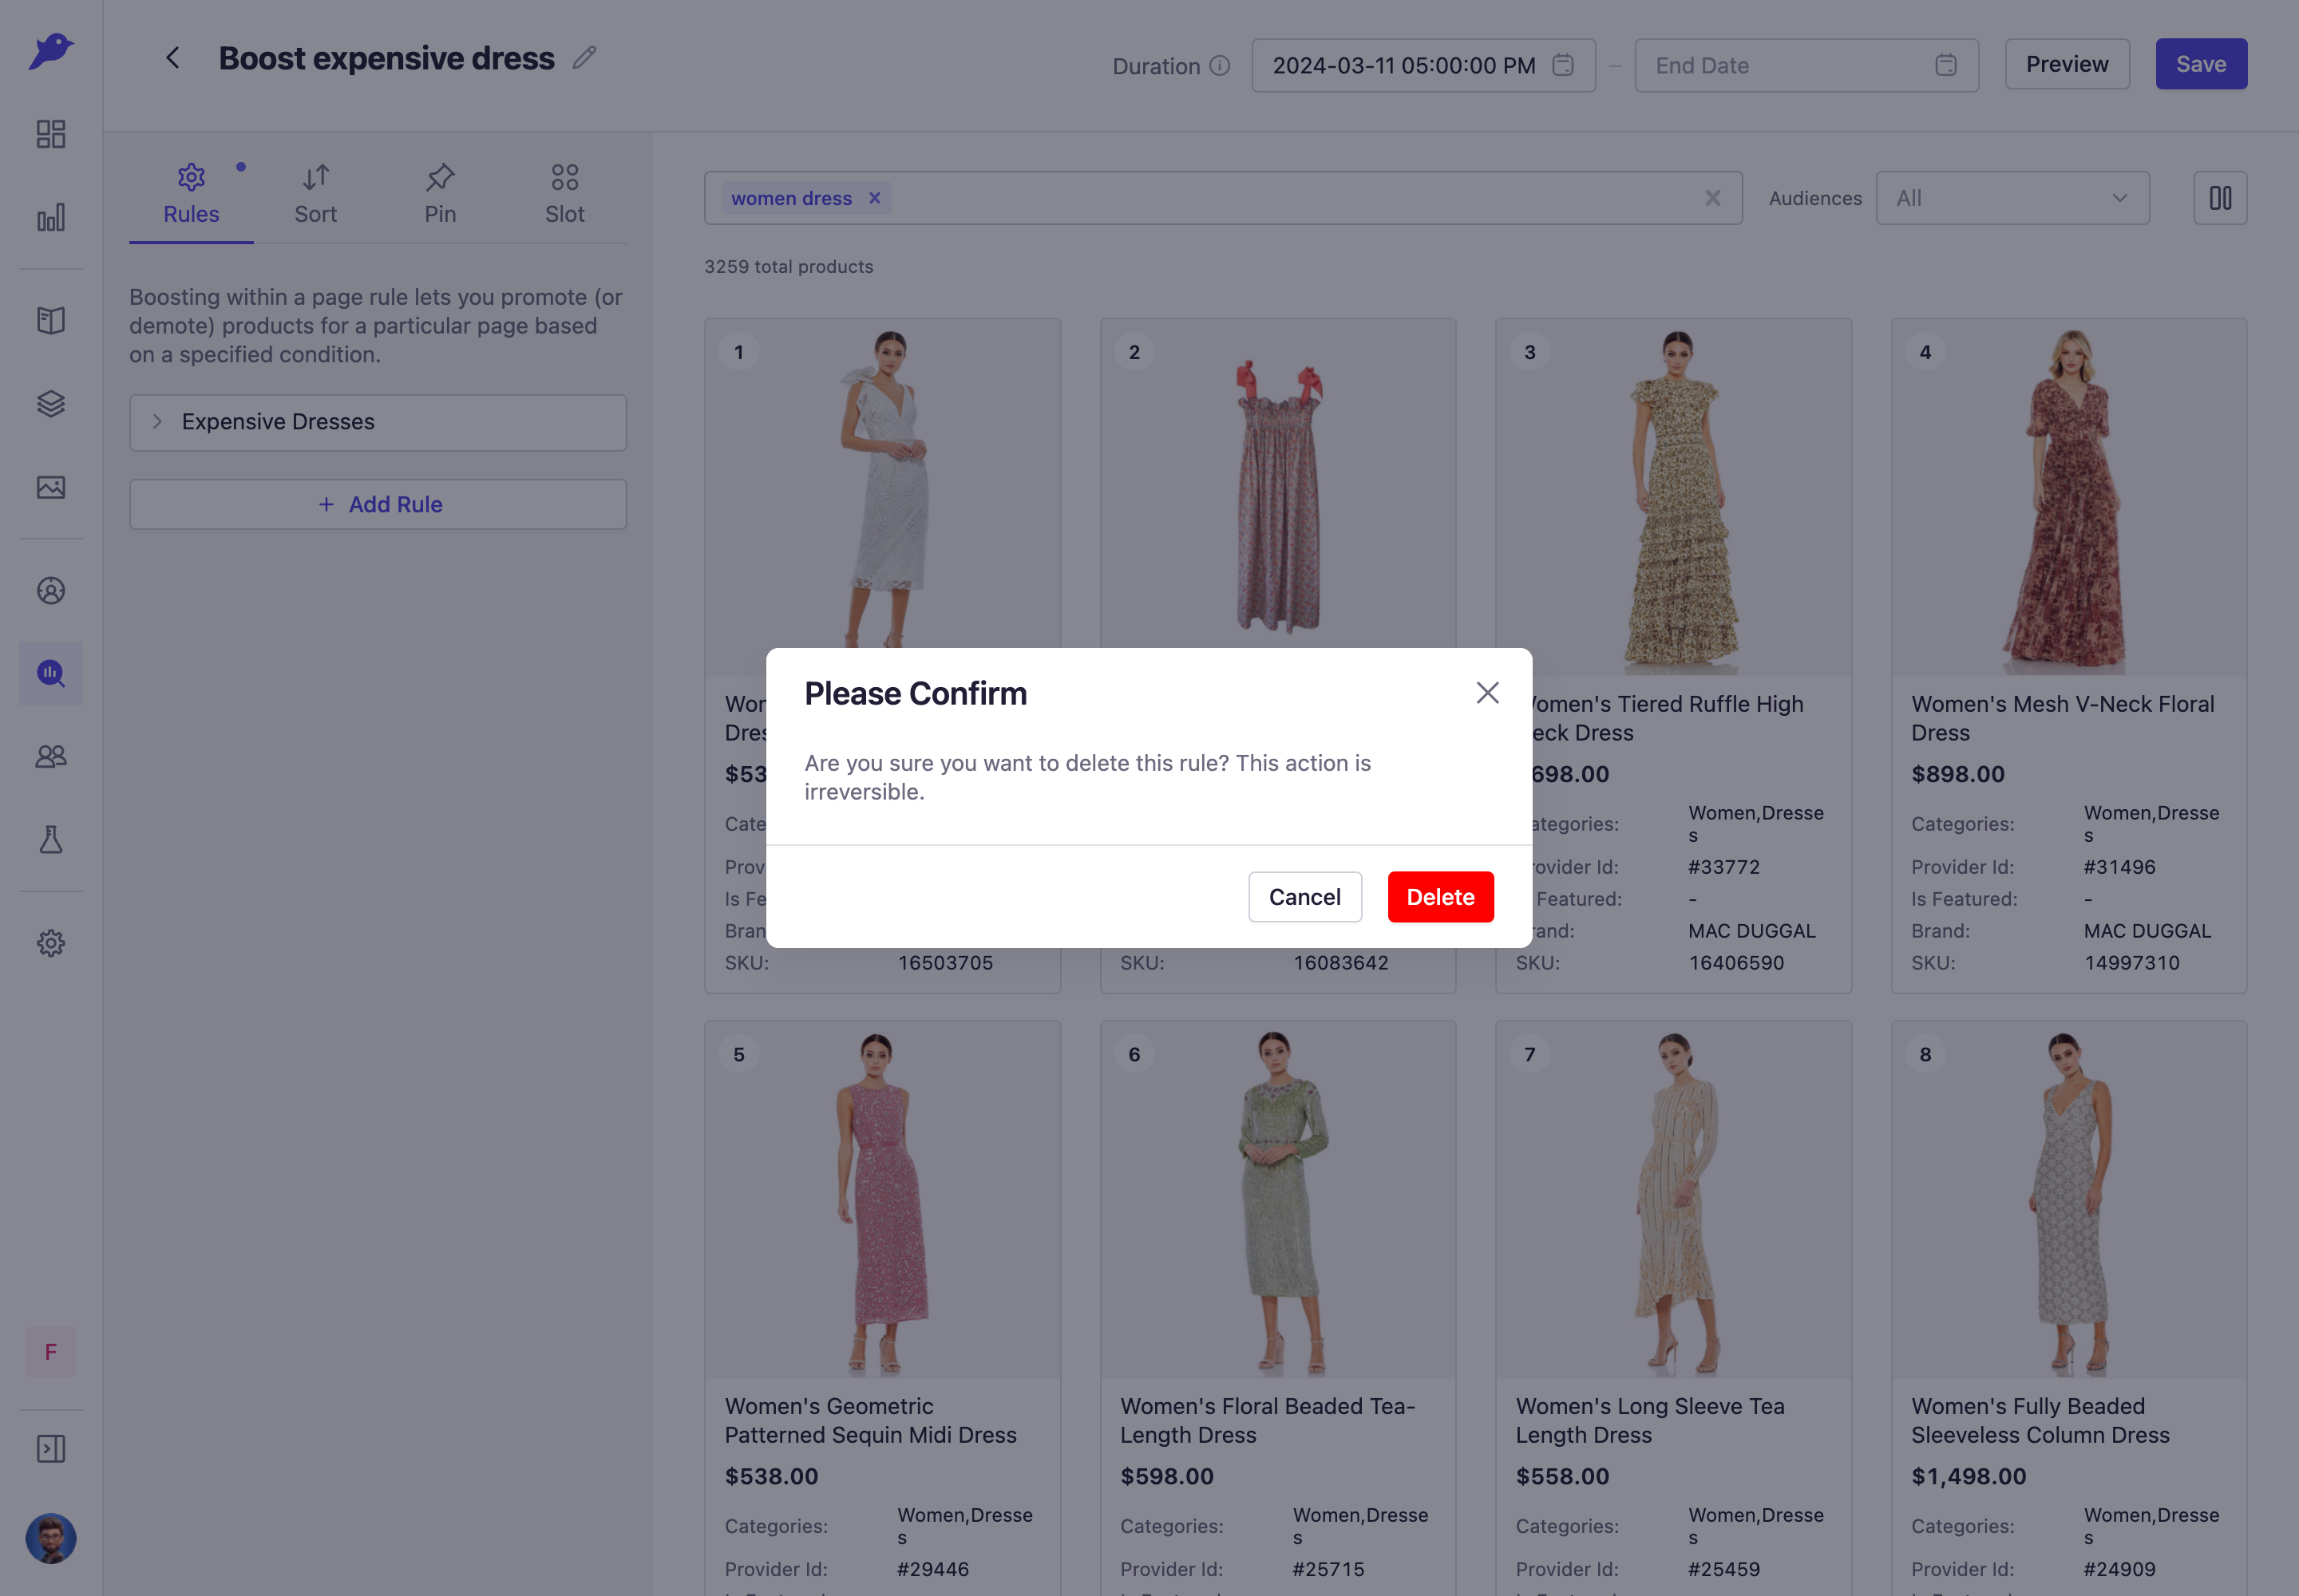Screen dimensions: 2299x1596
Task: Click the '3259 total products' count
Action: pos(789,267)
